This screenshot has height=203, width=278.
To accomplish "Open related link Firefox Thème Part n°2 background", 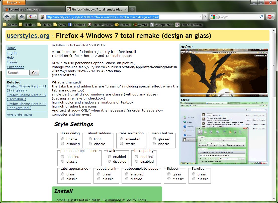I will click(26, 106).
